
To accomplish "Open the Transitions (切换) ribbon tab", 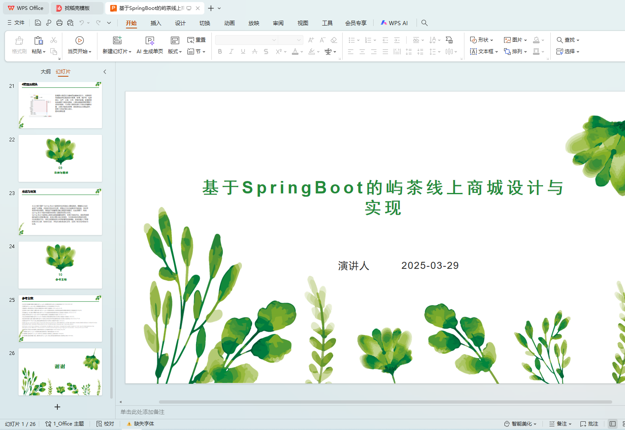I will (x=205, y=23).
